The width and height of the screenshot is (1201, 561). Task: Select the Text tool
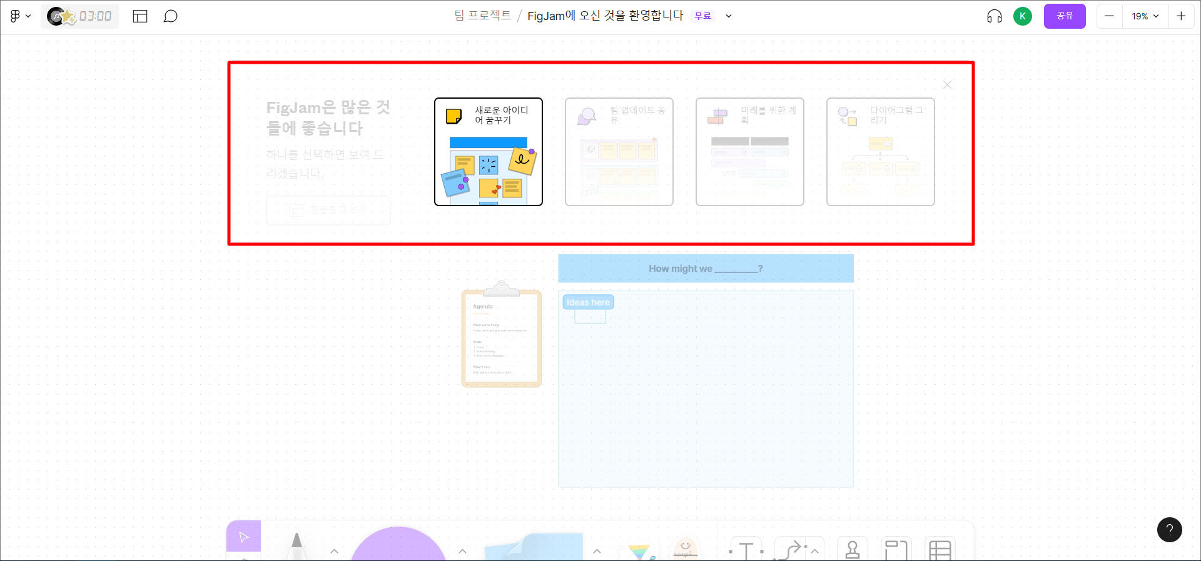[x=746, y=550]
